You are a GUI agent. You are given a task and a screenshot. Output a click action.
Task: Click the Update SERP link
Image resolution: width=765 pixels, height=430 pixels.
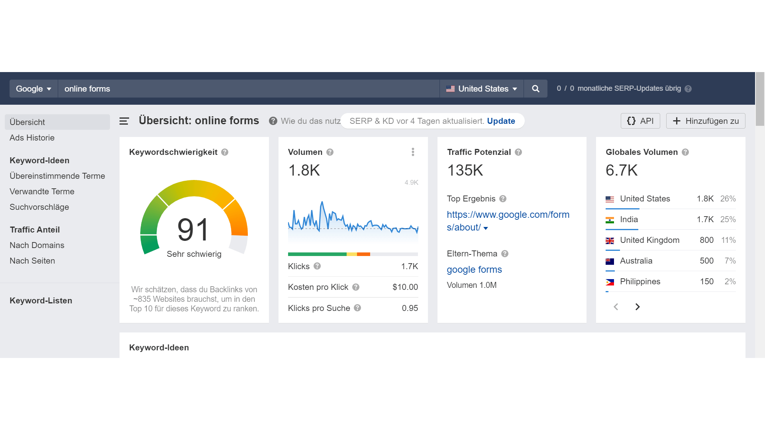[x=501, y=121]
